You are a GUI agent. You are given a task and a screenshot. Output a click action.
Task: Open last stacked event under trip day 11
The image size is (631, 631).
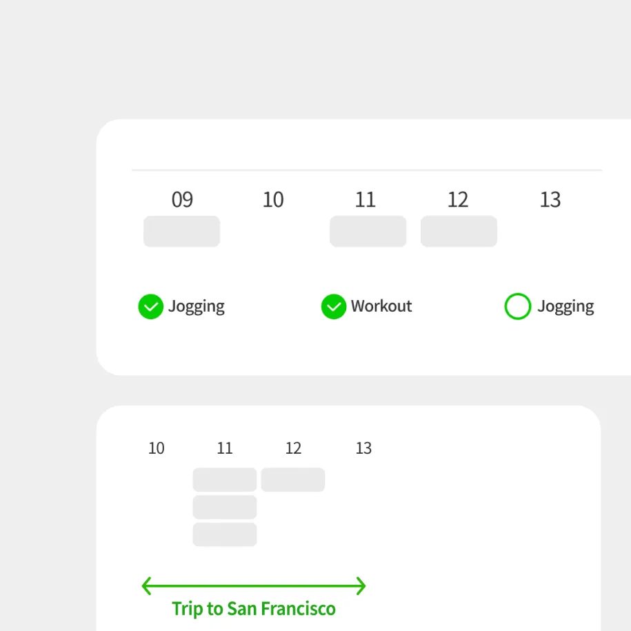225,534
